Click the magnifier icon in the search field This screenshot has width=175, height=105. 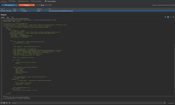[164, 103]
